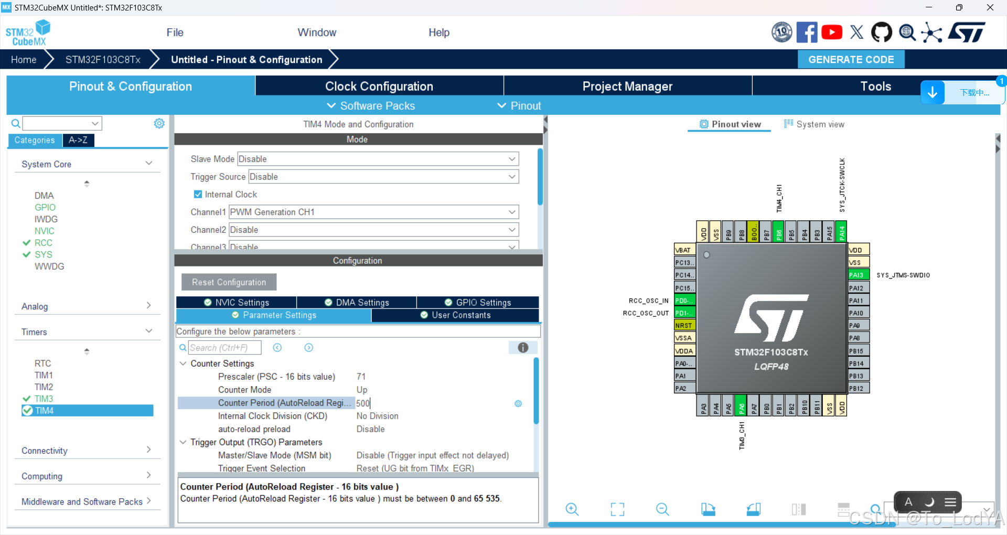Fit chip to pinout view
Screen dimensions: 1007x535
click(617, 509)
